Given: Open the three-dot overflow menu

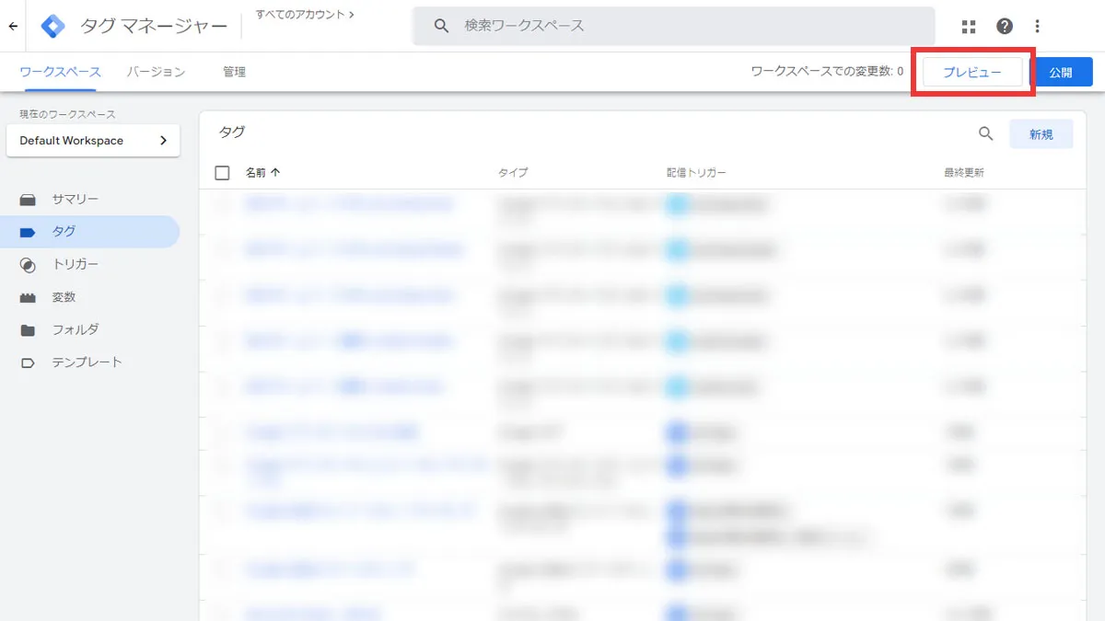Looking at the screenshot, I should tap(1037, 26).
